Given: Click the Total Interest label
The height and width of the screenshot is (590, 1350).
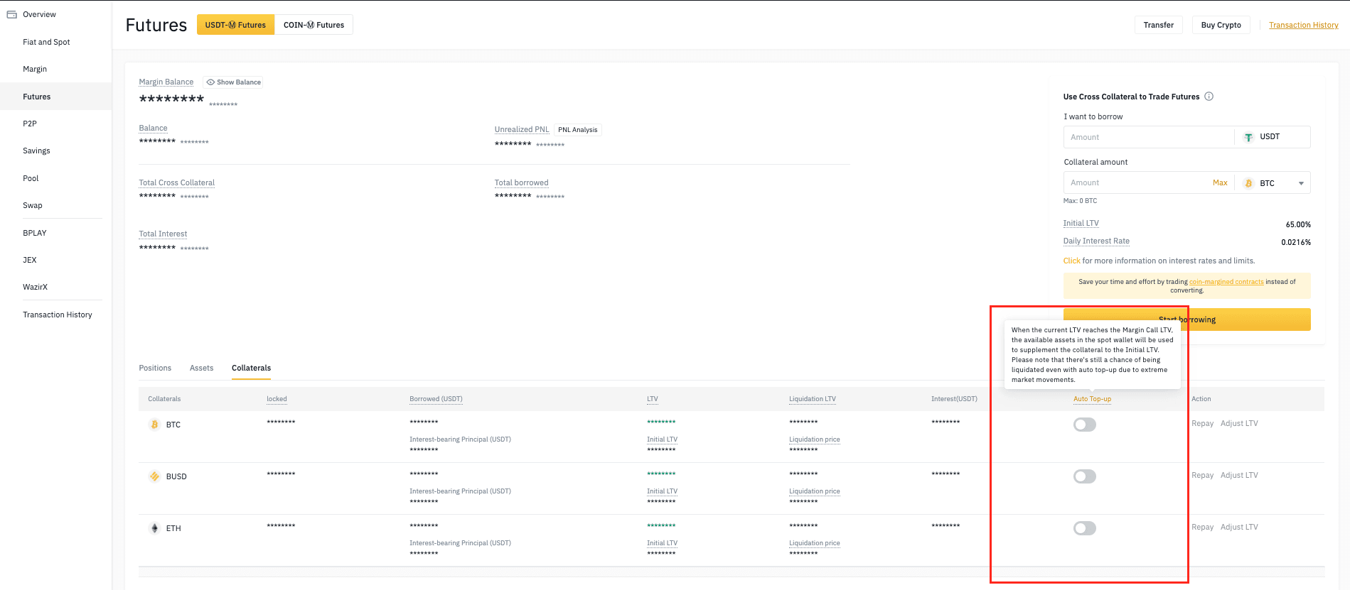Looking at the screenshot, I should point(163,234).
